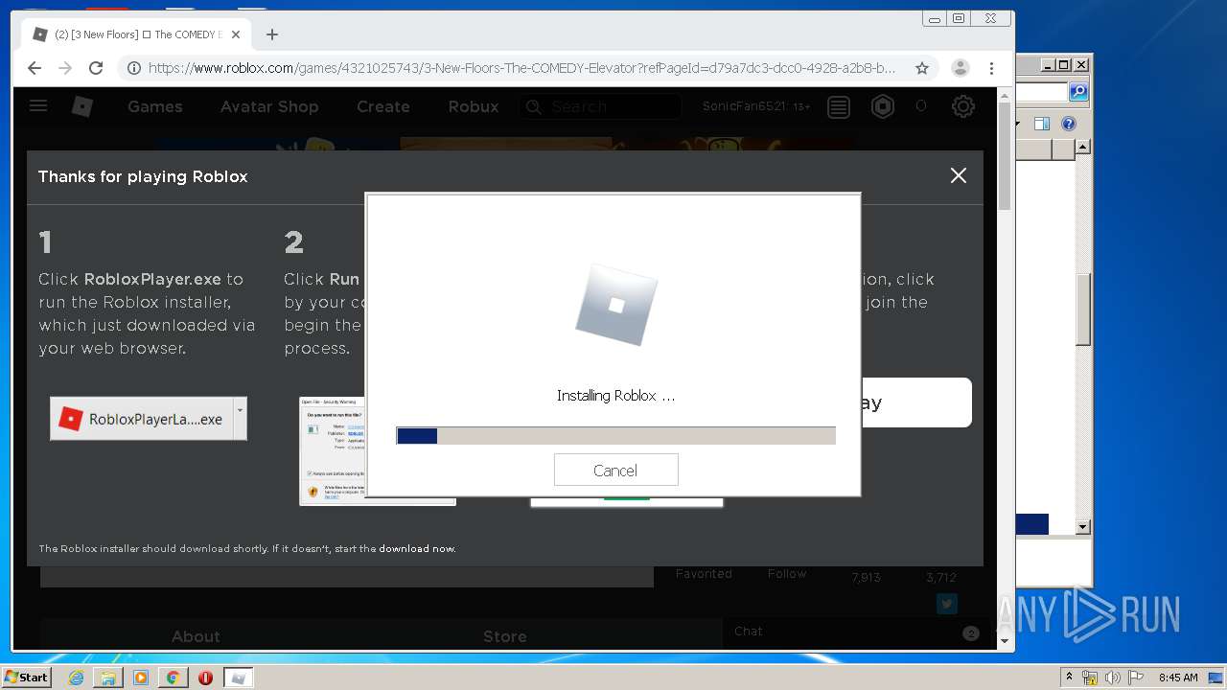This screenshot has height=690, width=1227.
Task: Open a new Chrome tab
Action: (x=272, y=34)
